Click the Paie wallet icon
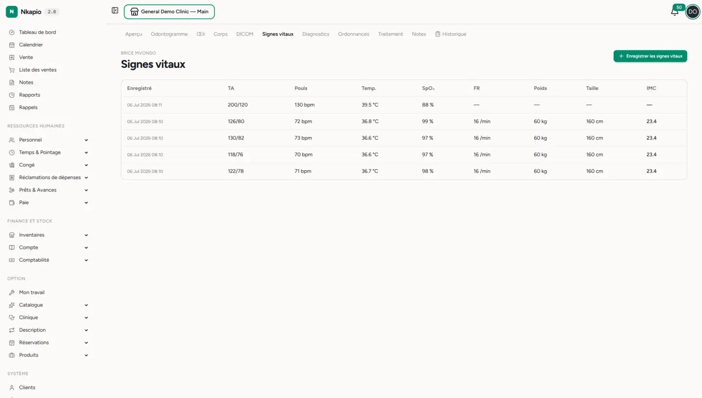Screen dimensions: 702x398 coord(12,202)
